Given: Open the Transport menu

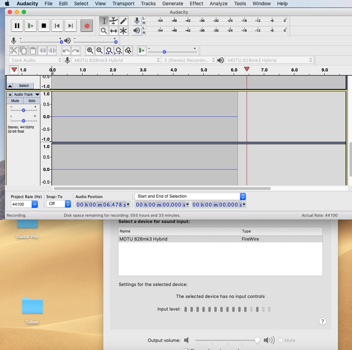Looking at the screenshot, I should pos(123,4).
